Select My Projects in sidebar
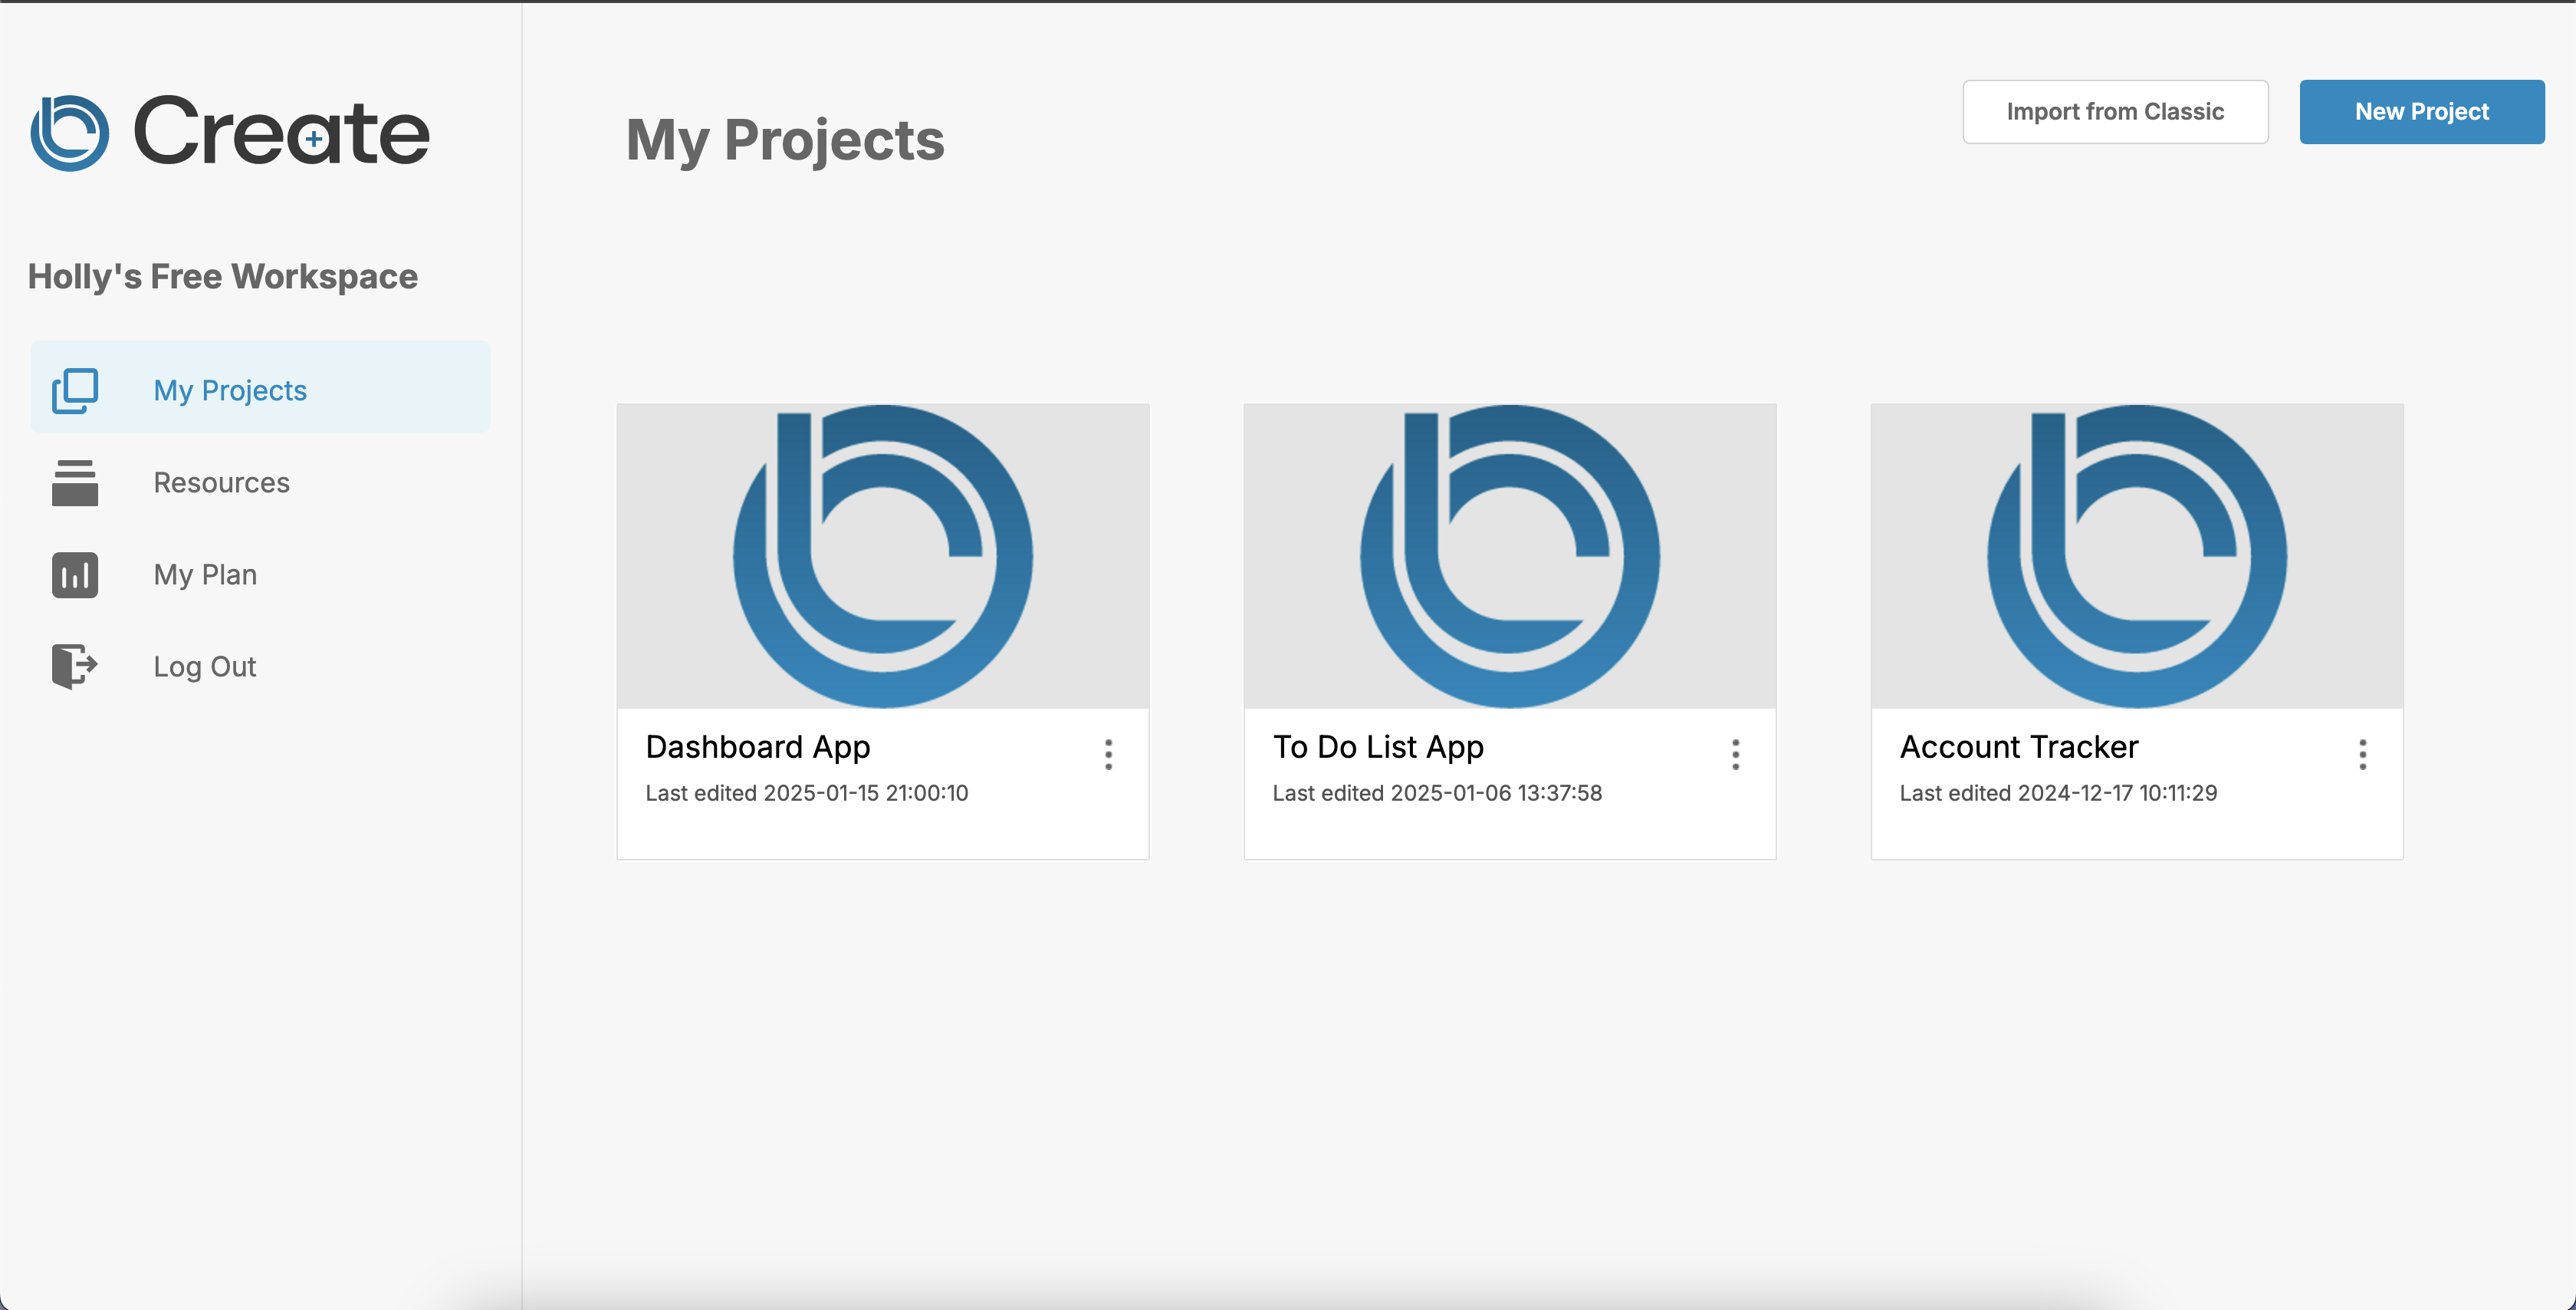The width and height of the screenshot is (2576, 1310). tap(260, 387)
